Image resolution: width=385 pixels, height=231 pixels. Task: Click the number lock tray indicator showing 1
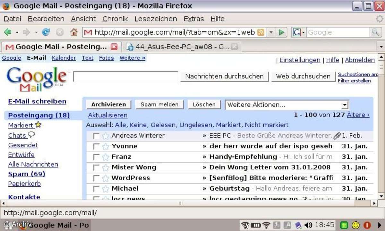point(277,225)
